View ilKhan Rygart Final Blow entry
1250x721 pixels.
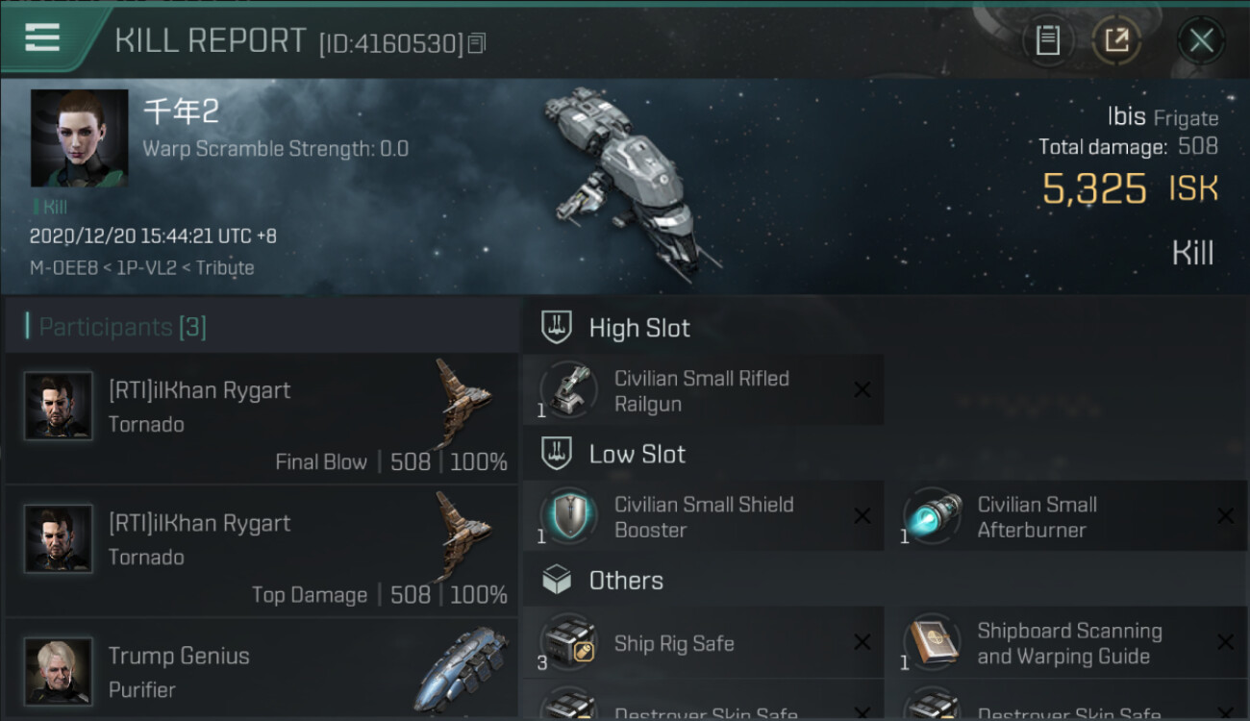260,418
